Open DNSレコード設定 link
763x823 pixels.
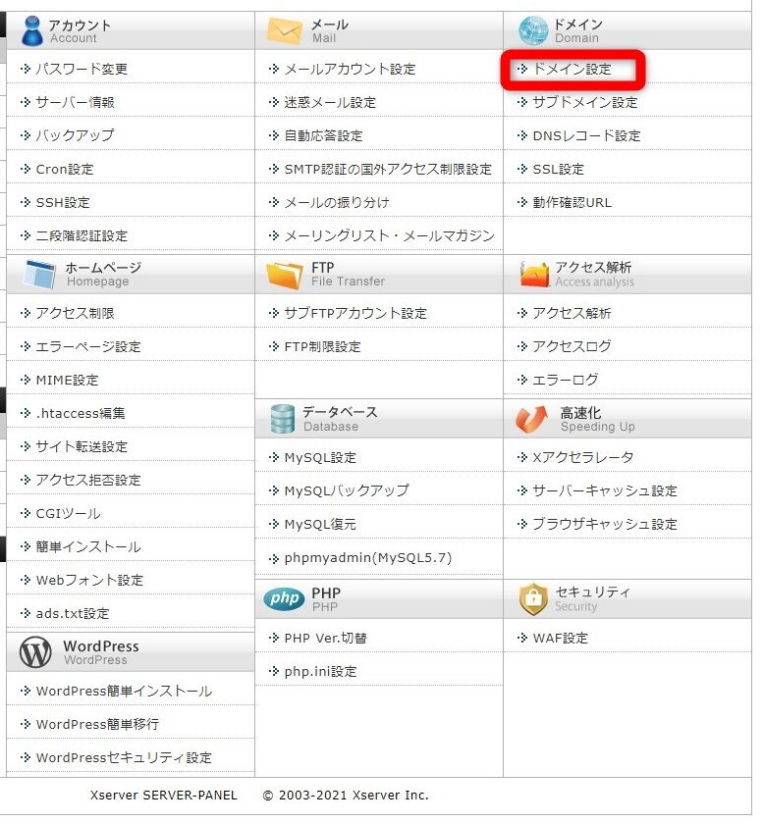[x=587, y=136]
